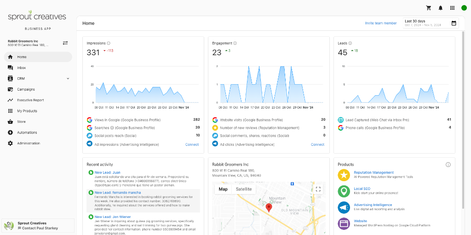This screenshot has height=235, width=471.
Task: Open the green user avatar menu
Action: [464, 8]
